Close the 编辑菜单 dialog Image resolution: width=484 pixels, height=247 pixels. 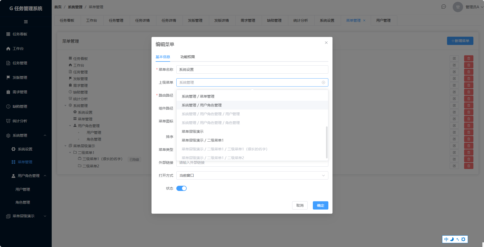coord(326,43)
